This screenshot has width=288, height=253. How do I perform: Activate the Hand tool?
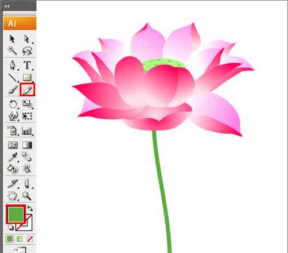[12, 196]
